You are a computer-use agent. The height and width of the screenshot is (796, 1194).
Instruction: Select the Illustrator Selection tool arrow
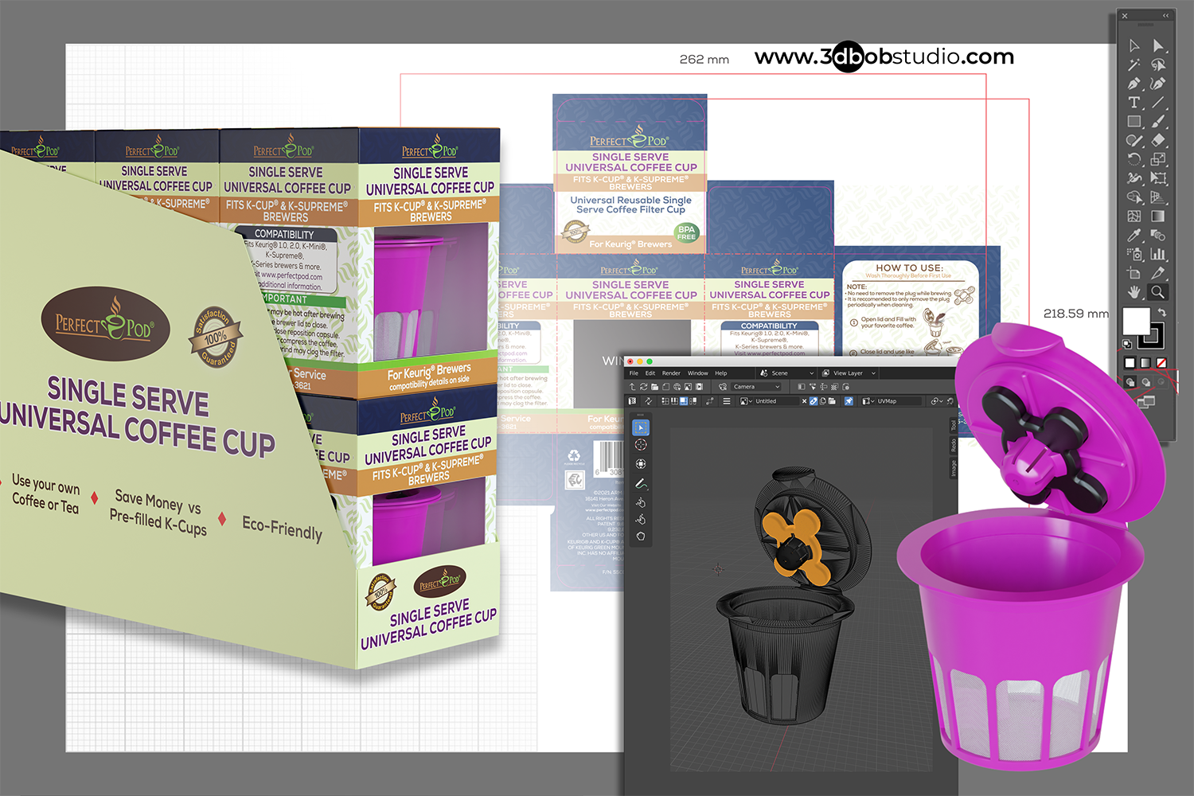click(1133, 46)
